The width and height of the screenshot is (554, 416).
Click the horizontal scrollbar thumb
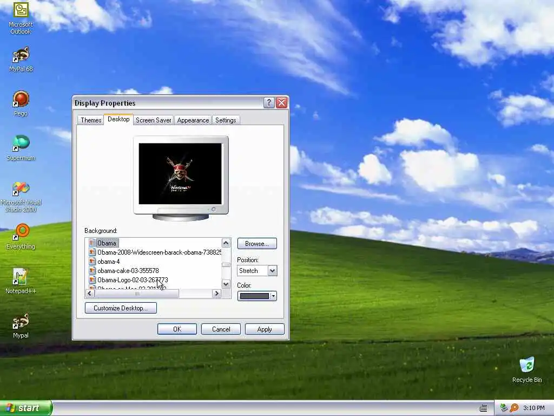tap(137, 293)
